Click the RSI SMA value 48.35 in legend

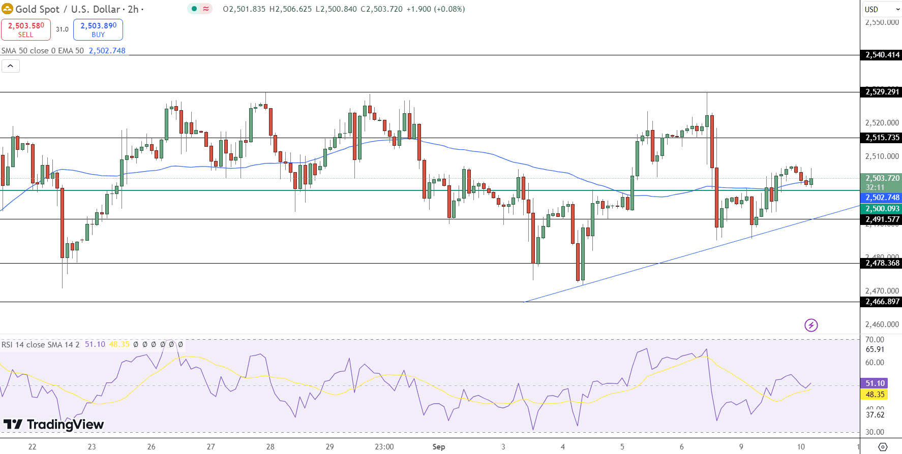119,344
